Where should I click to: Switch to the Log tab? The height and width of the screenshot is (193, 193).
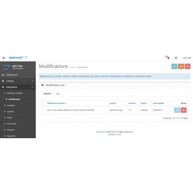pos(58,93)
